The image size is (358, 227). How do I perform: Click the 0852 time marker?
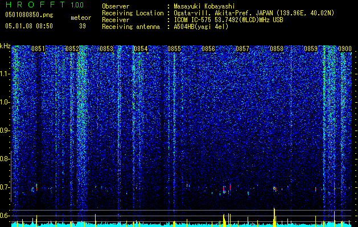(x=72, y=49)
